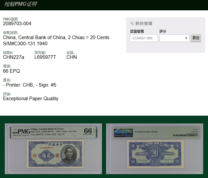Select the note description China, Central Bank of China
208x178 pixels.
pos(56,37)
